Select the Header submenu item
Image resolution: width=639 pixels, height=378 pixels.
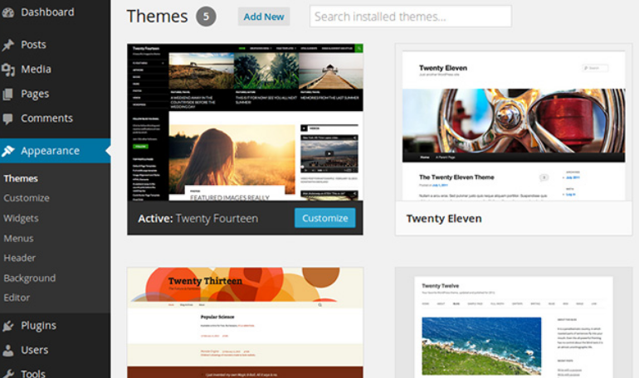point(20,258)
